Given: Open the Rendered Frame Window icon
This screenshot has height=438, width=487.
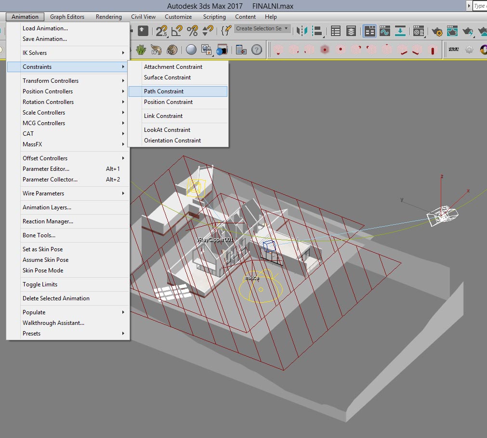Looking at the screenshot, I should pyautogui.click(x=452, y=31).
